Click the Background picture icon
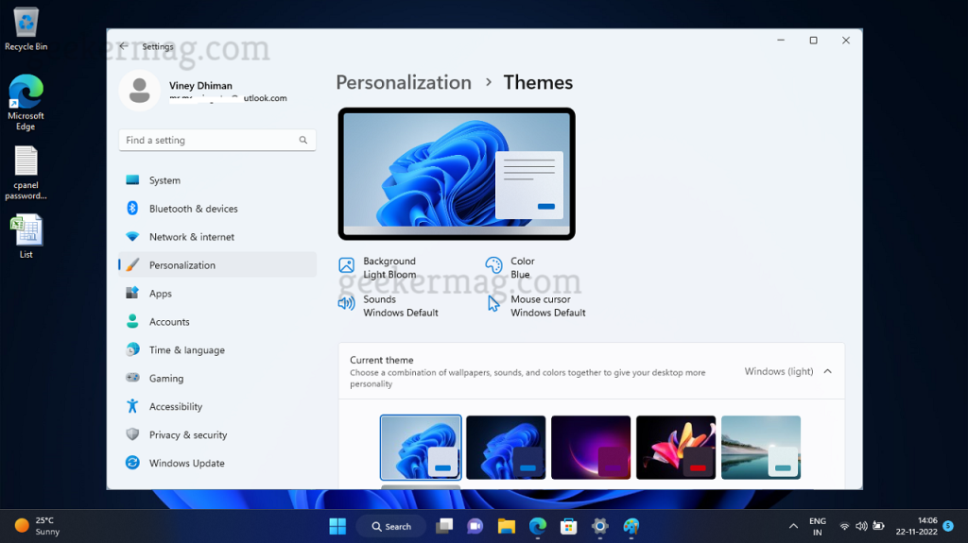The height and width of the screenshot is (543, 968). (x=346, y=265)
